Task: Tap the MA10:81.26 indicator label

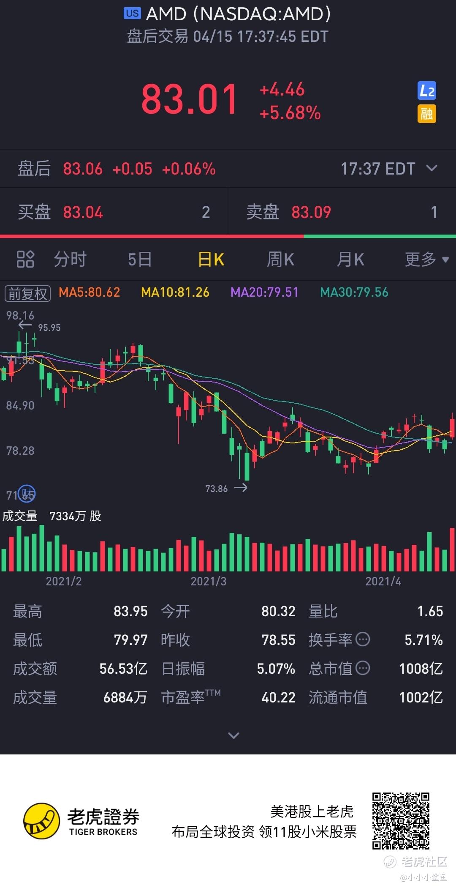Action: point(175,292)
